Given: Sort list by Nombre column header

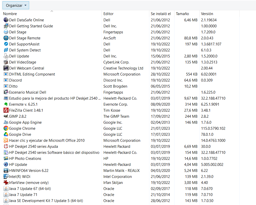Looking at the screenshot, I should [10, 14].
